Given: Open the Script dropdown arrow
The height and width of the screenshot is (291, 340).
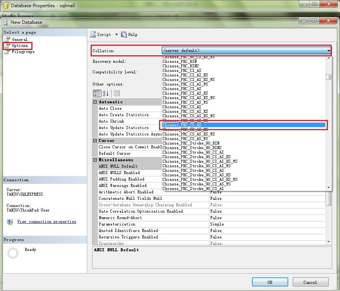Looking at the screenshot, I should click(x=116, y=34).
